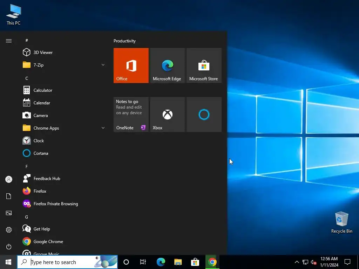The image size is (359, 269).
Task: Open the Get Help app
Action: click(x=64, y=229)
